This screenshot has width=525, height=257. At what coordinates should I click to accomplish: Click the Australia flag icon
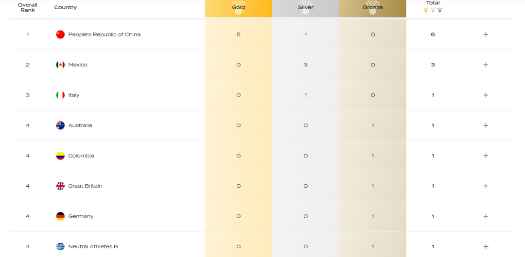point(60,126)
